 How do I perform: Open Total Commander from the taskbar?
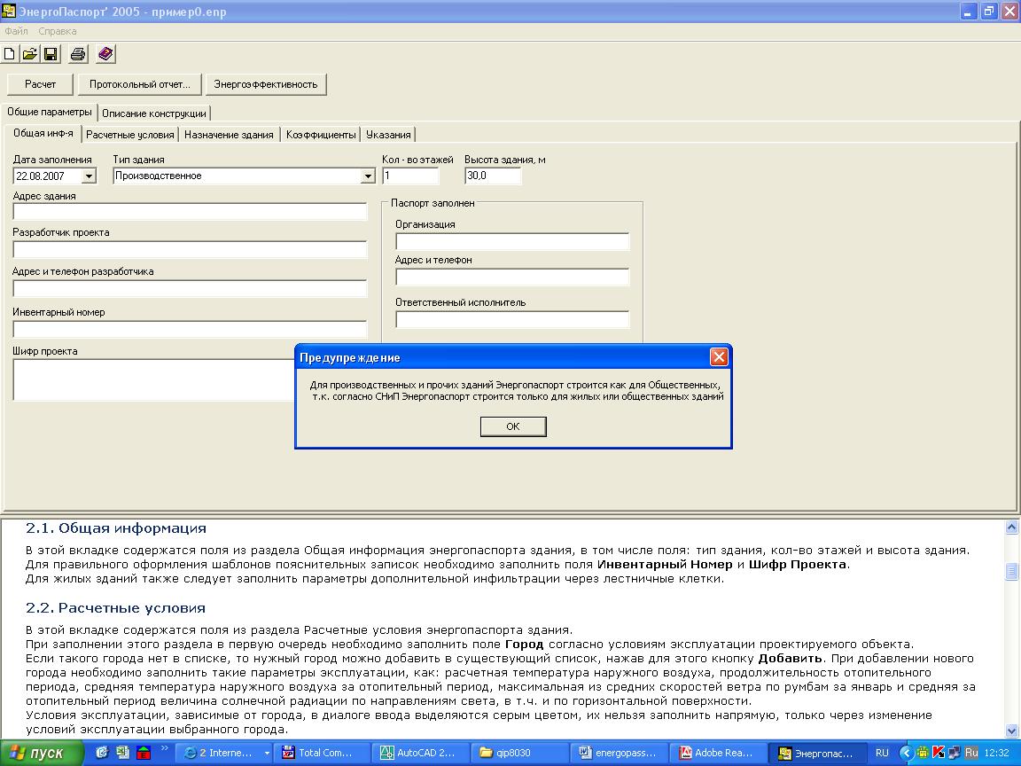(318, 753)
